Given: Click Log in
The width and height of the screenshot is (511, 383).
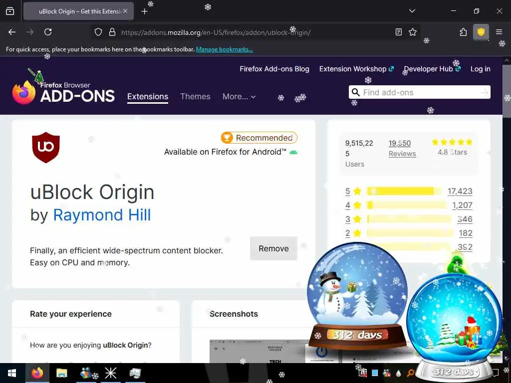Looking at the screenshot, I should tap(481, 69).
